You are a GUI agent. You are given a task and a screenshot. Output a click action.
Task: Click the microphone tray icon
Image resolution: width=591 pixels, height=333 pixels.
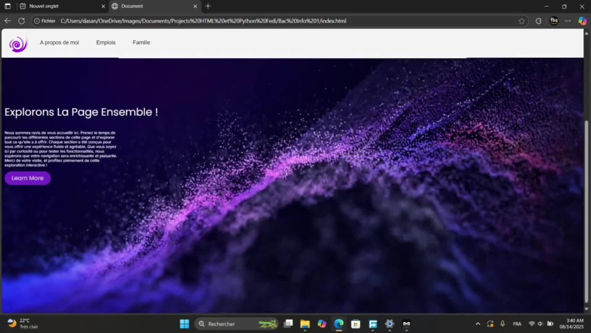[x=502, y=324]
